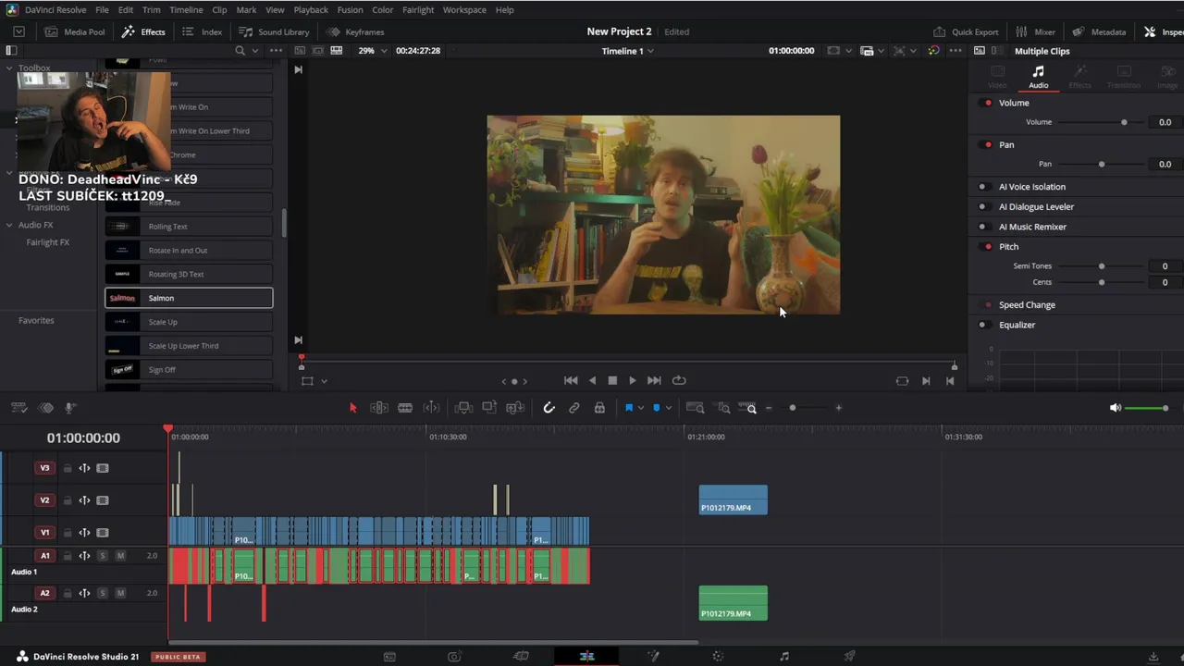Open the Keyframes panel

(355, 31)
